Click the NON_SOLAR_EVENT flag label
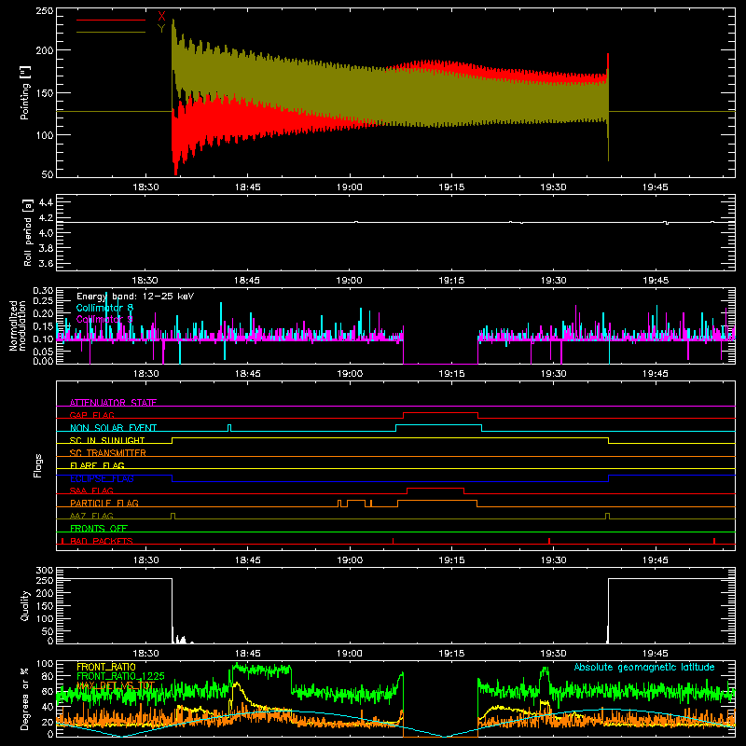The height and width of the screenshot is (746, 746). pos(113,428)
